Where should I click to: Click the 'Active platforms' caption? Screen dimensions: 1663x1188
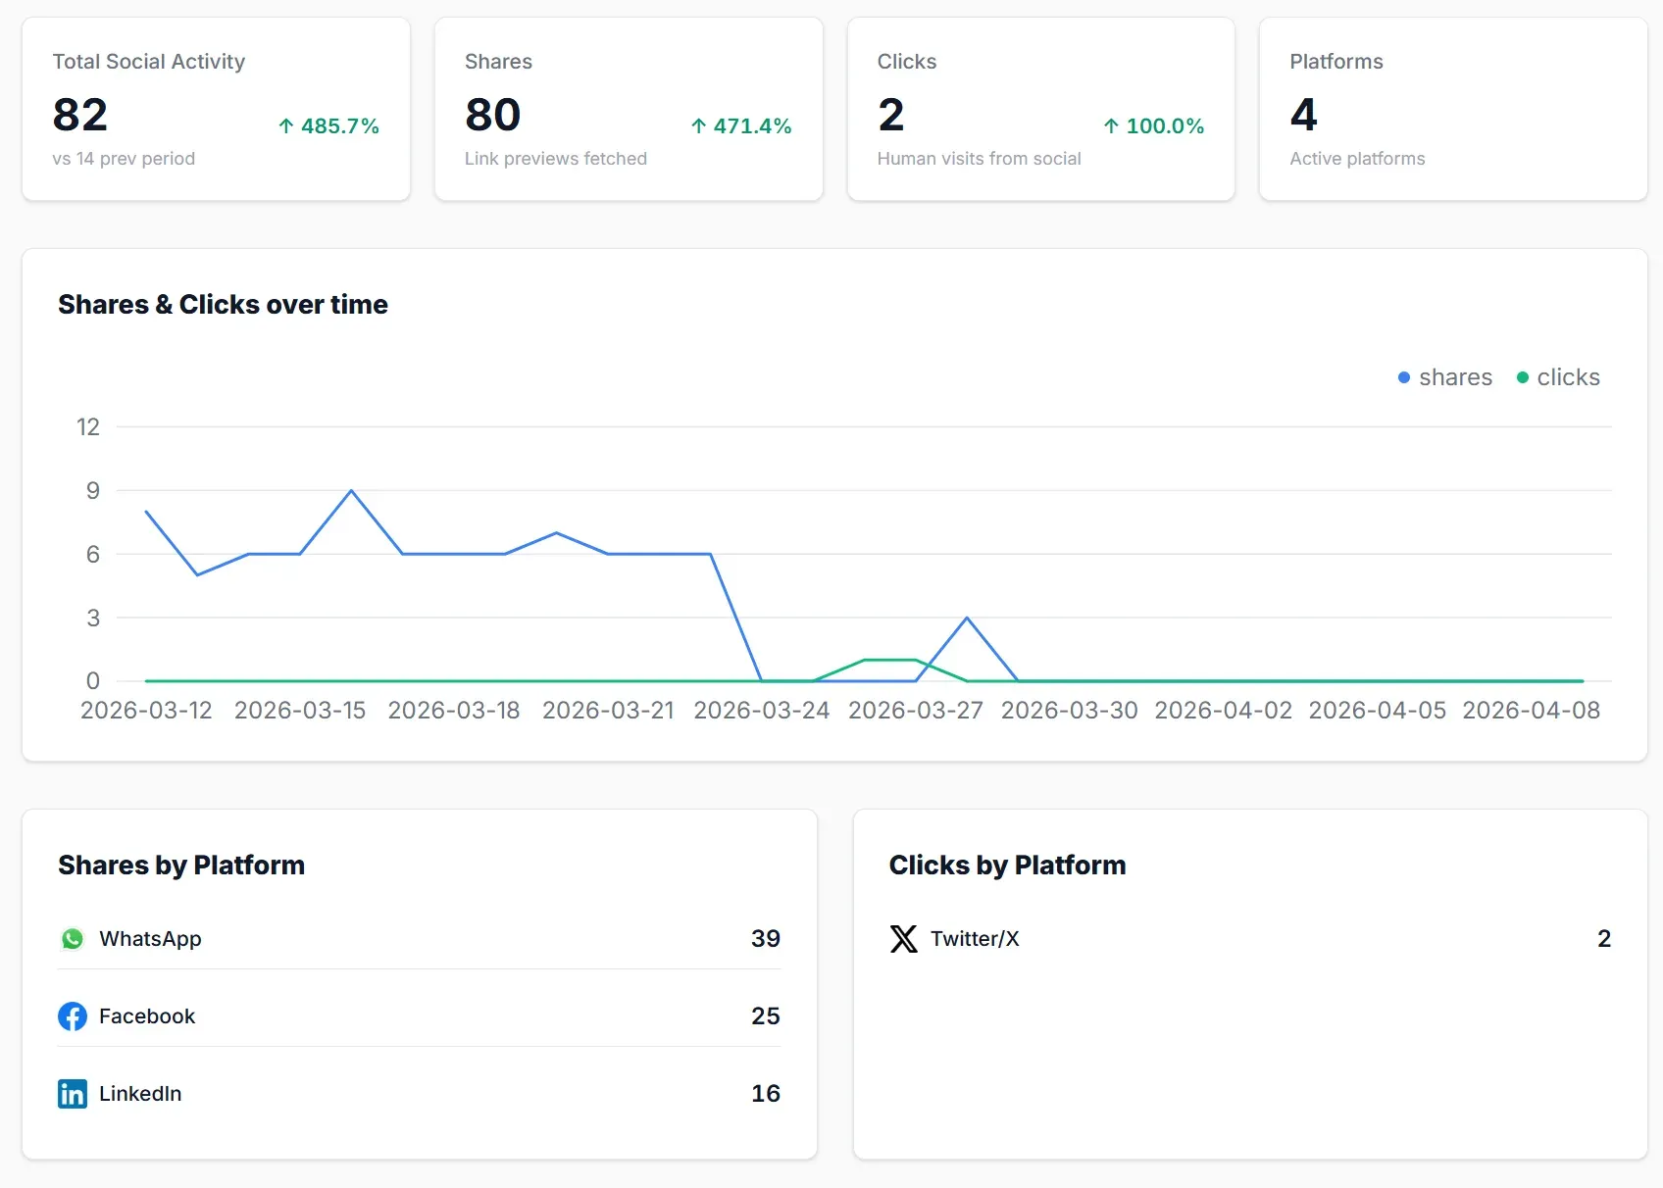click(1358, 159)
